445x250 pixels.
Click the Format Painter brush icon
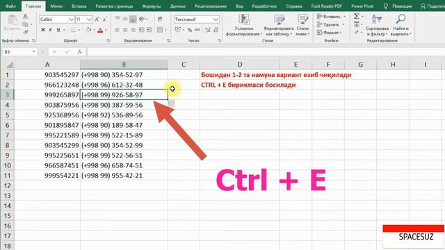[x=25, y=32]
